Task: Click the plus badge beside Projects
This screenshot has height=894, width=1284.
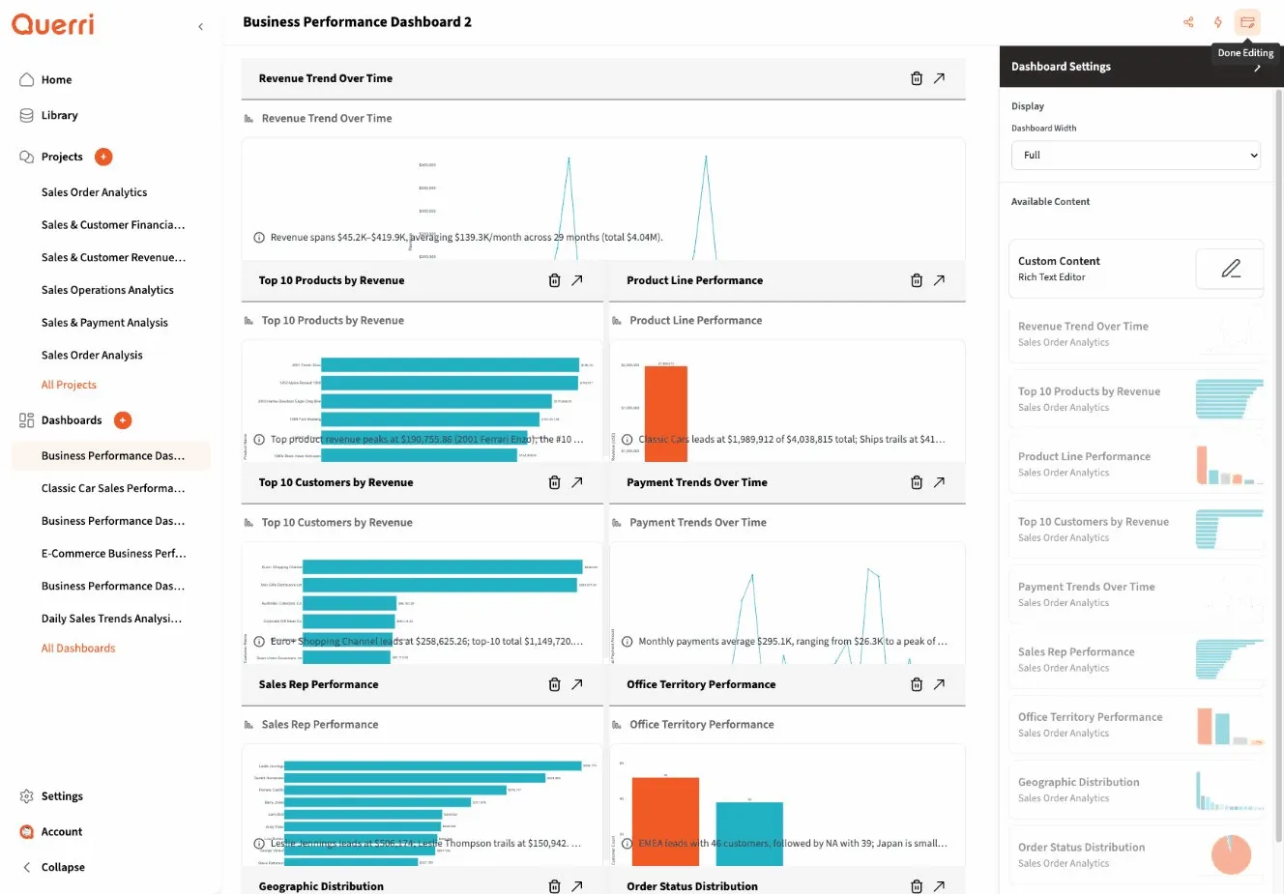Action: (105, 156)
